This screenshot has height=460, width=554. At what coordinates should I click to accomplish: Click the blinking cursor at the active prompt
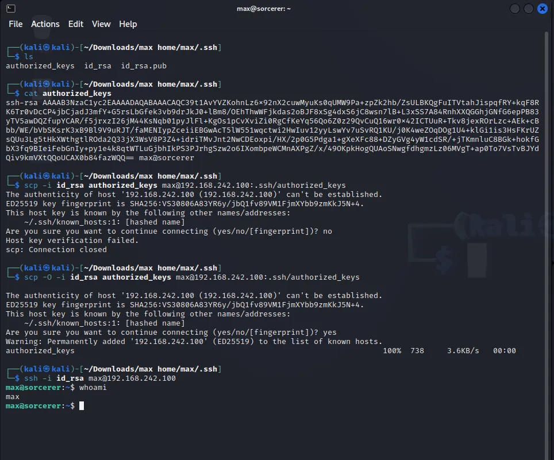click(80, 405)
